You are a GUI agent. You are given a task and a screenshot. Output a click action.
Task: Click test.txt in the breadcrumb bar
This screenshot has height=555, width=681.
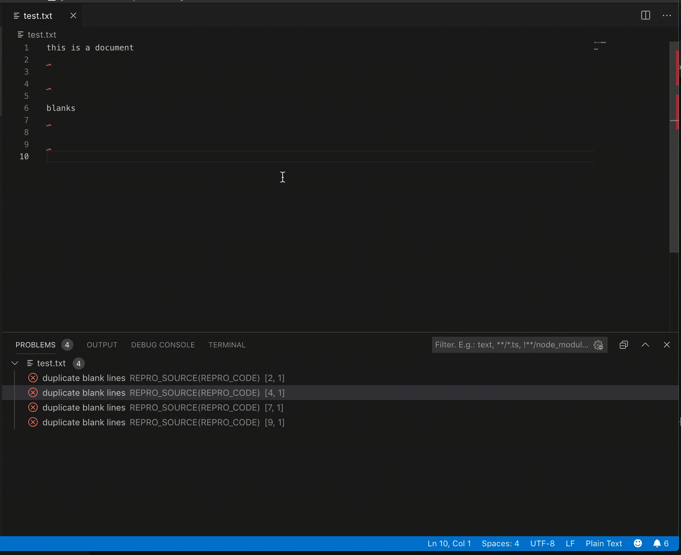pos(42,35)
